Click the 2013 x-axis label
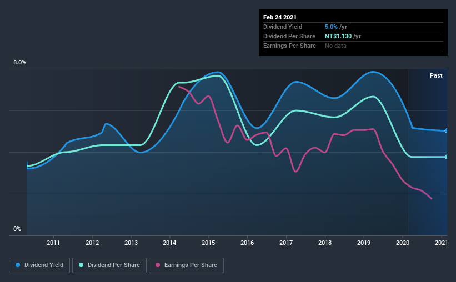The width and height of the screenshot is (456, 282). (131, 243)
